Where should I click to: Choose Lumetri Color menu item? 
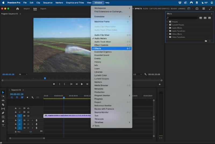[112, 75]
